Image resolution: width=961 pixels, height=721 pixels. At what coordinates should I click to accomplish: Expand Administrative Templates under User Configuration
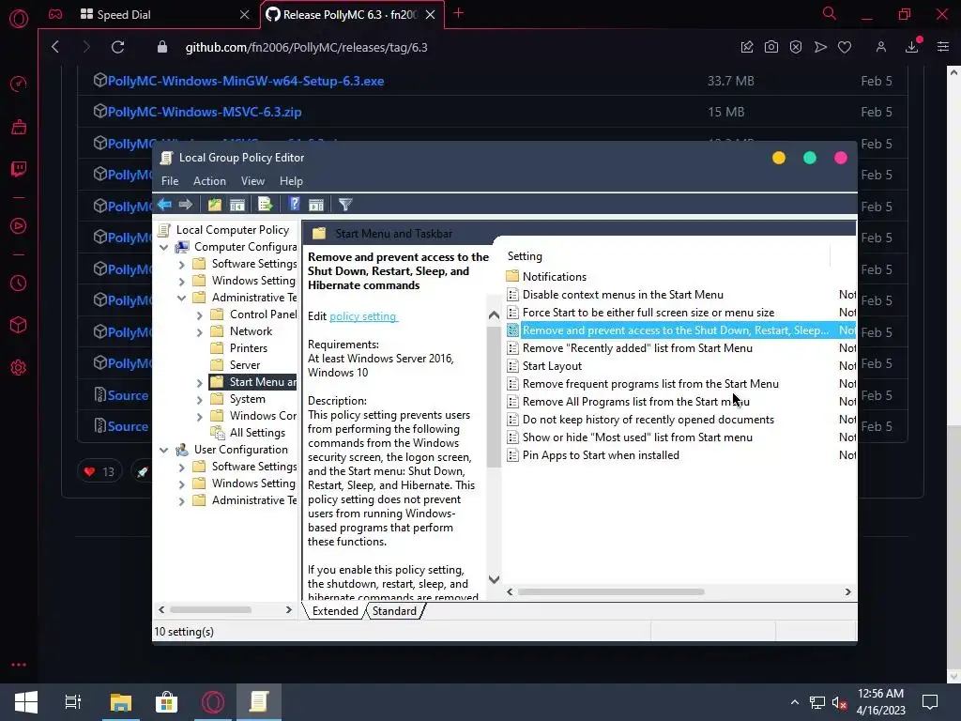tap(181, 501)
